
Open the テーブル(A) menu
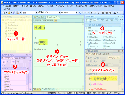tap(60, 6)
